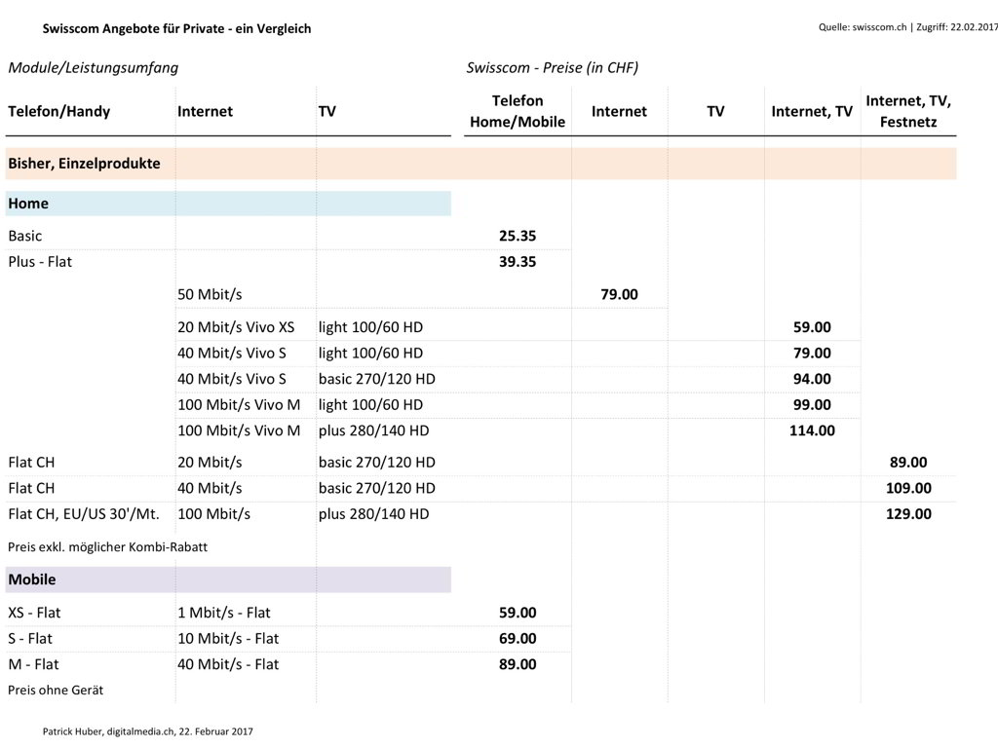998x748 pixels.
Task: Select the price 114.00
Action: tap(812, 430)
